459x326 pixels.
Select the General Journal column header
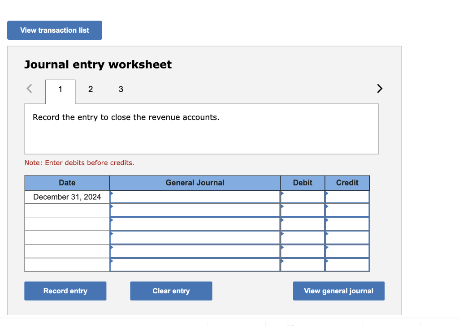tap(195, 183)
